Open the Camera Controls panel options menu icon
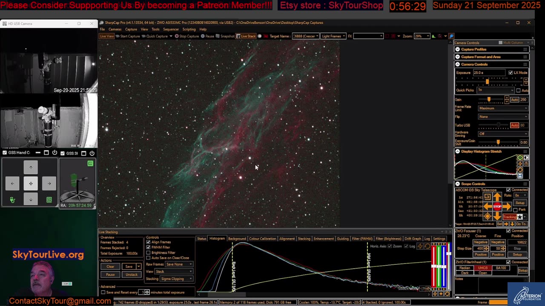The width and height of the screenshot is (545, 306). tap(525, 64)
